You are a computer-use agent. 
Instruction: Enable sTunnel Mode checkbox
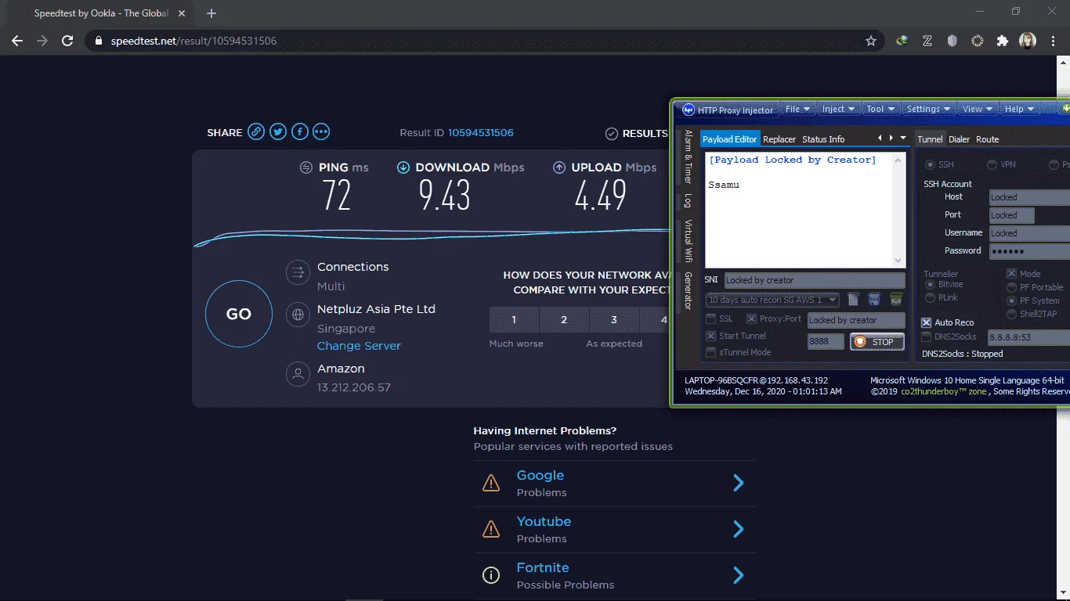[710, 352]
